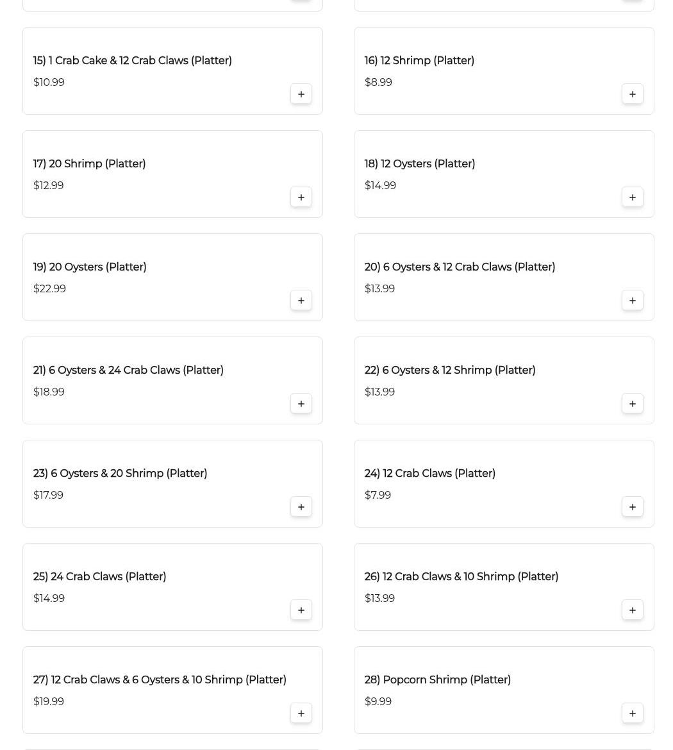Add 12 Oysters platter to cart
The width and height of the screenshot is (673, 750).
pos(632,197)
